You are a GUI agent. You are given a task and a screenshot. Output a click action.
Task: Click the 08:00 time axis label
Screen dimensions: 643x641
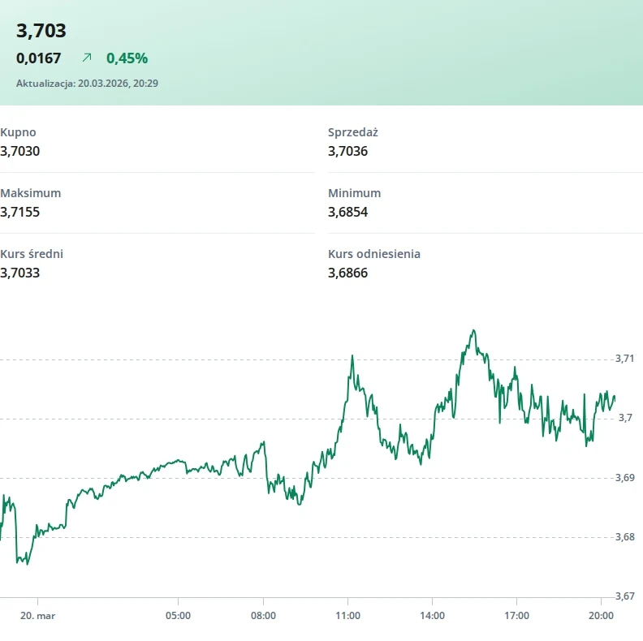tap(263, 616)
